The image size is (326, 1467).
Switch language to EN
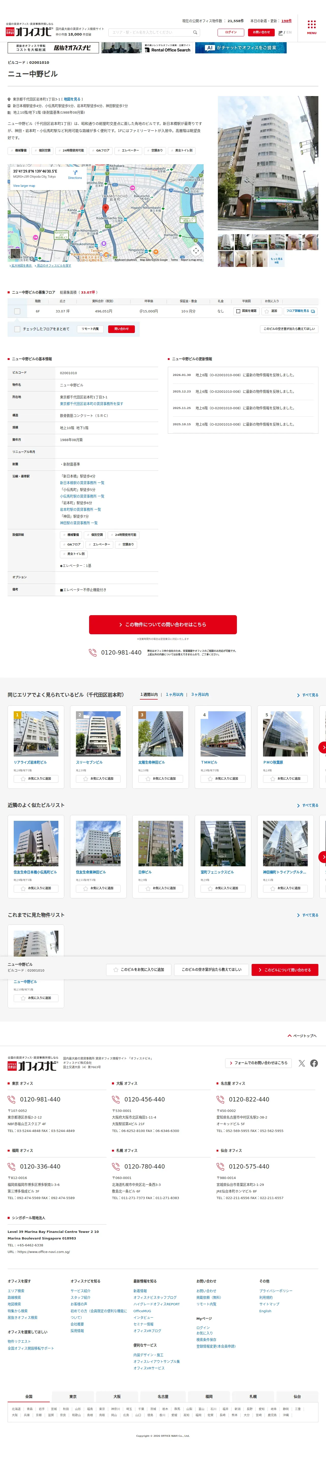click(x=289, y=33)
